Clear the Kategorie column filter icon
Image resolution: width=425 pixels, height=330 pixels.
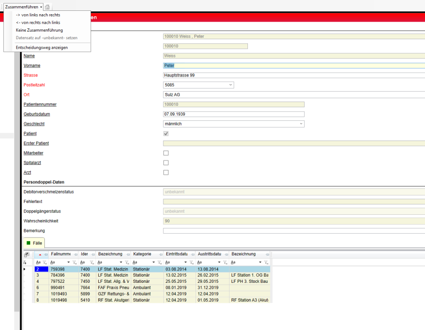159,262
